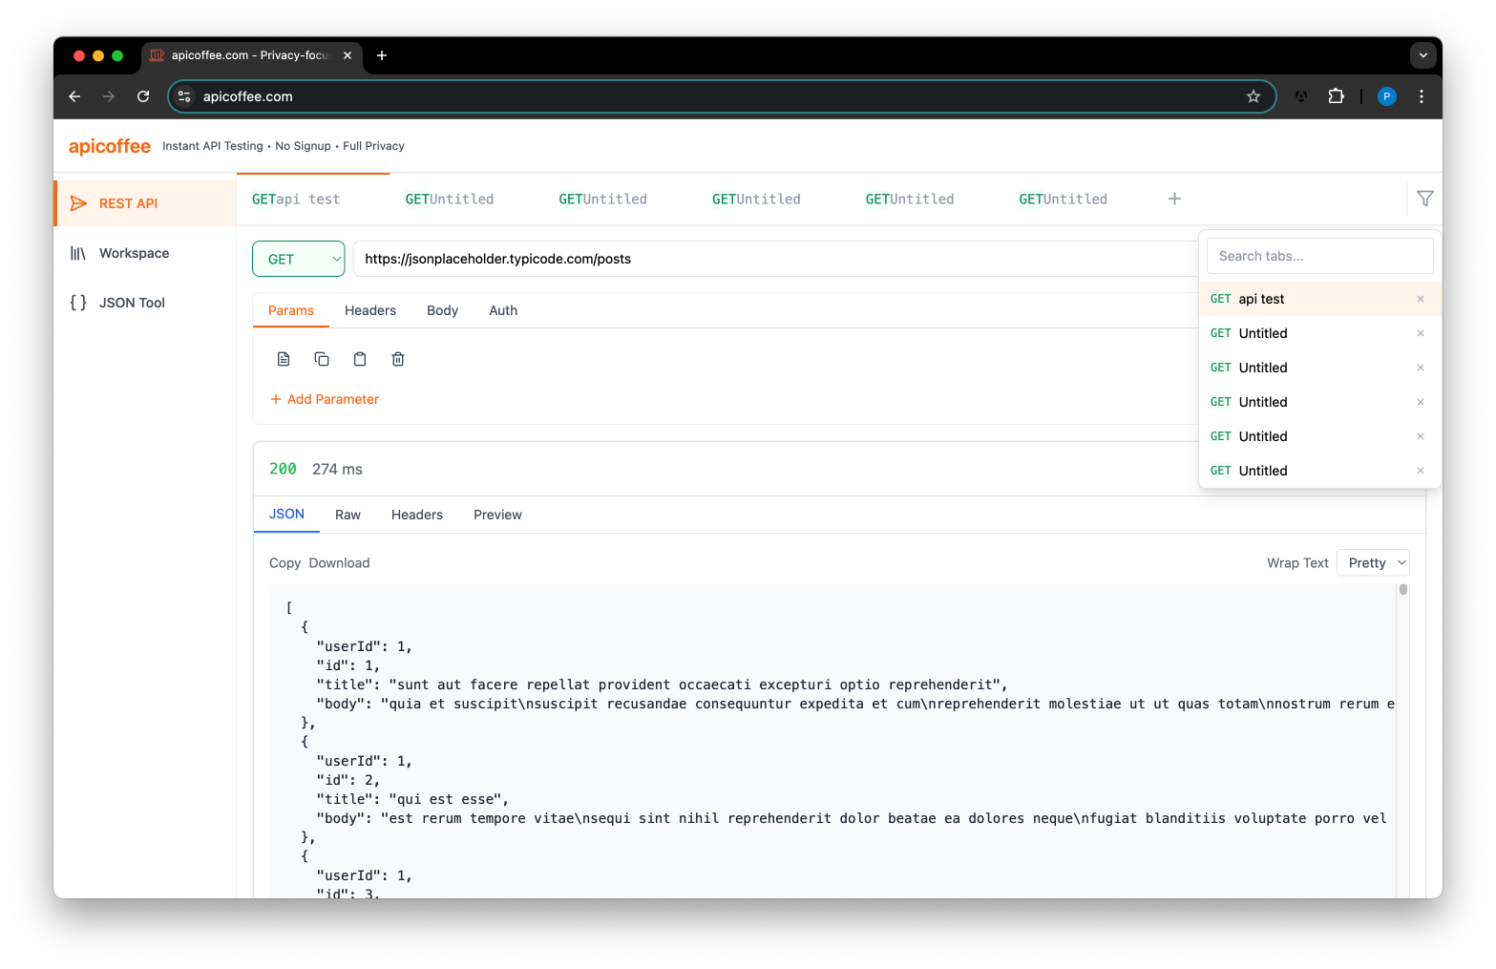Click the request URL input field
Viewport: 1496px width, 969px height.
point(774,259)
